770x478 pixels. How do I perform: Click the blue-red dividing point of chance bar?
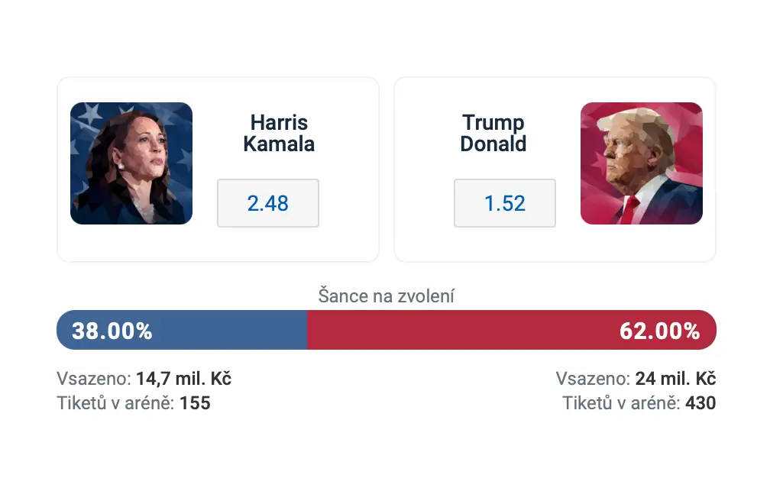point(307,330)
